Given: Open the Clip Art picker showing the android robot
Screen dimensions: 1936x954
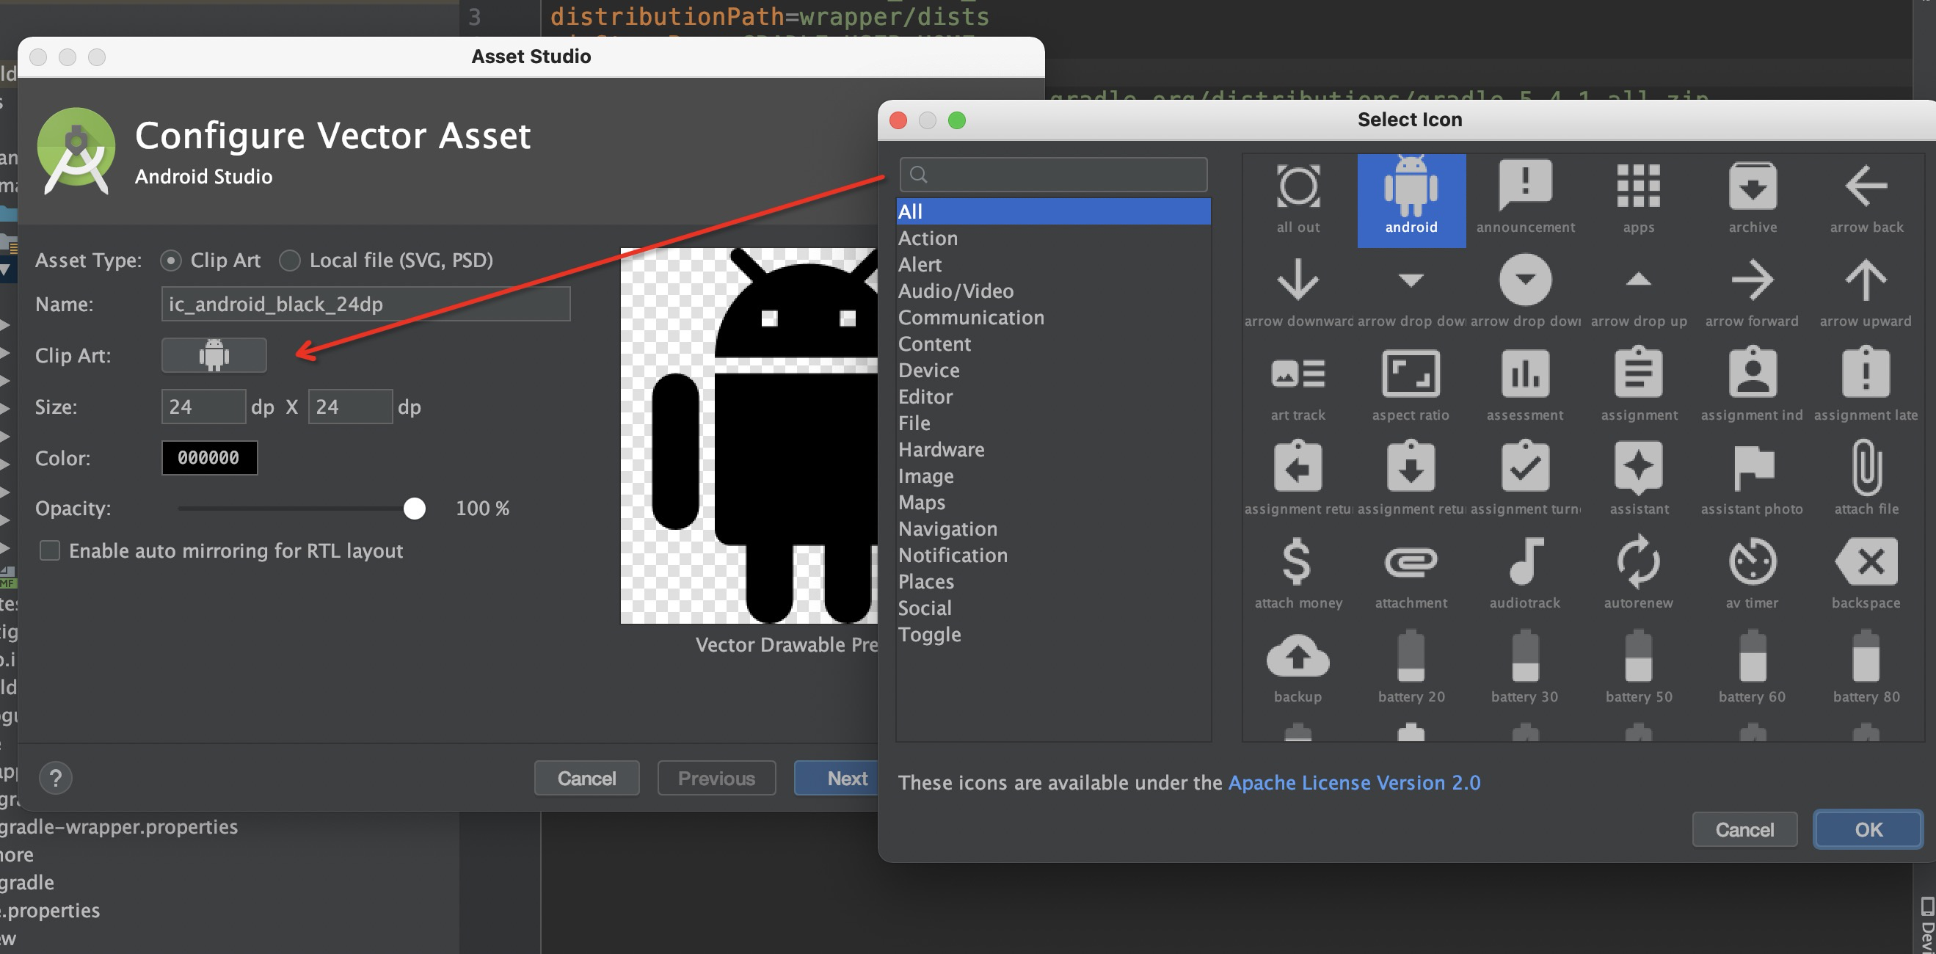Looking at the screenshot, I should (x=214, y=355).
